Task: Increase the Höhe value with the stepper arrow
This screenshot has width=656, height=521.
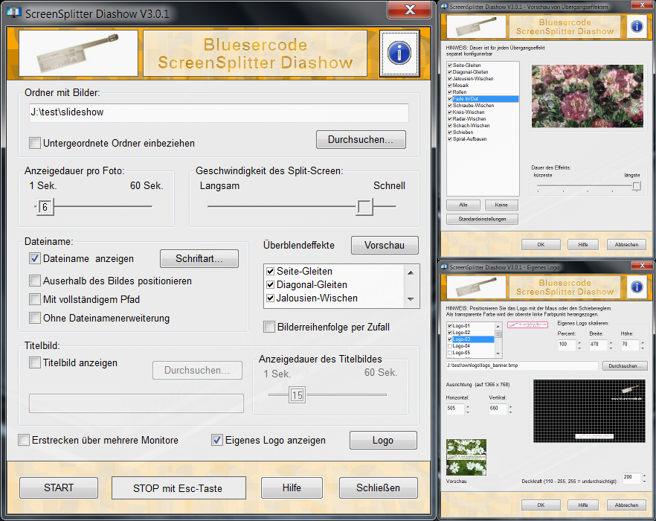Action: coord(641,343)
